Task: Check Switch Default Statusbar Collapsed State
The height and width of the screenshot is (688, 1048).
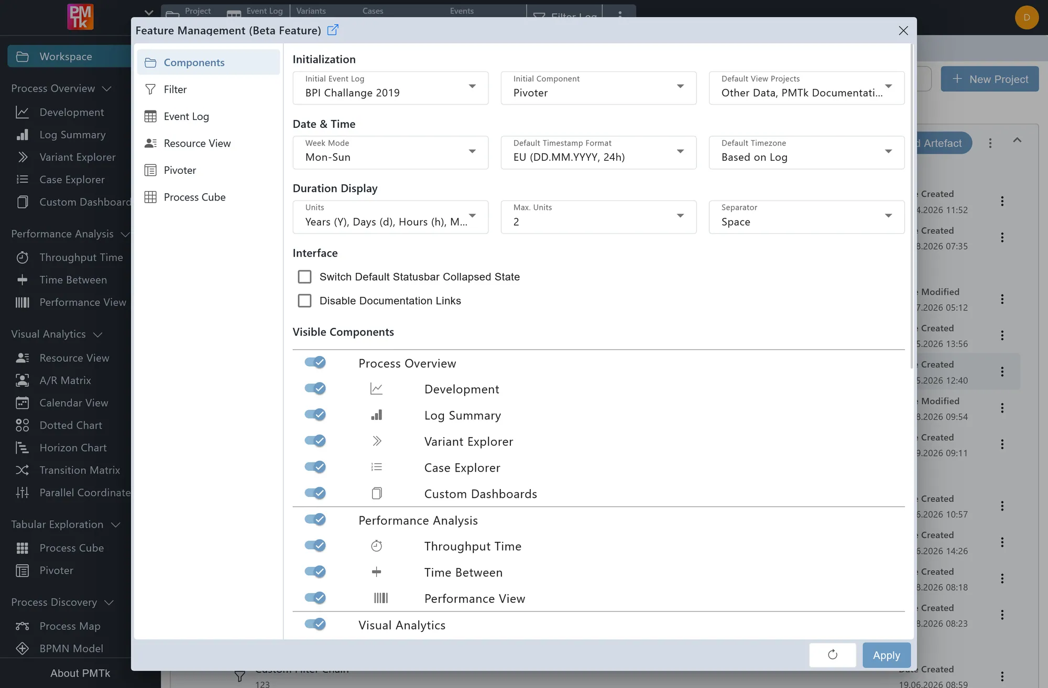Action: pos(304,276)
